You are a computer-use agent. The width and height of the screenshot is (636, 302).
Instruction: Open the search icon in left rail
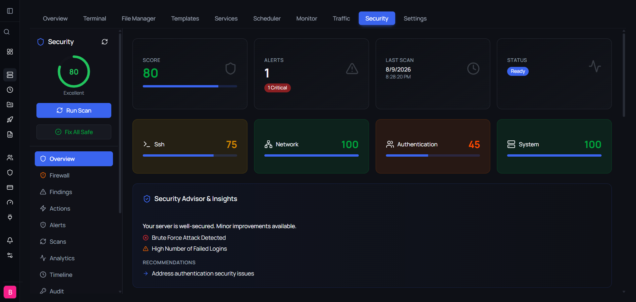pyautogui.click(x=7, y=32)
